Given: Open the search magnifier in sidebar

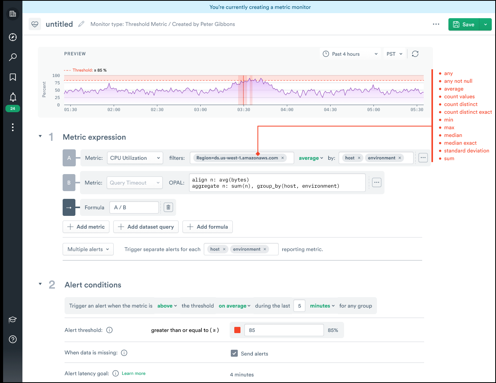Looking at the screenshot, I should 13,57.
